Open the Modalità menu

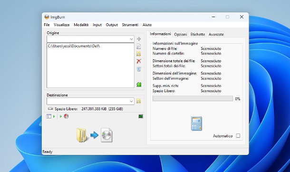tap(81, 25)
